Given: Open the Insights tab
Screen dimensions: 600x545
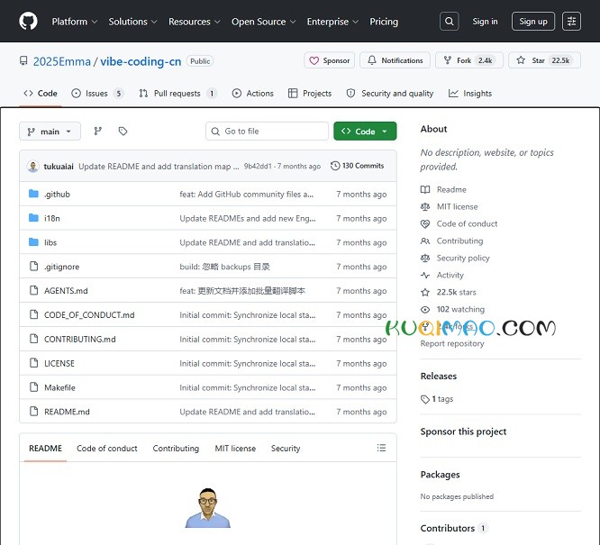Looking at the screenshot, I should 470,94.
